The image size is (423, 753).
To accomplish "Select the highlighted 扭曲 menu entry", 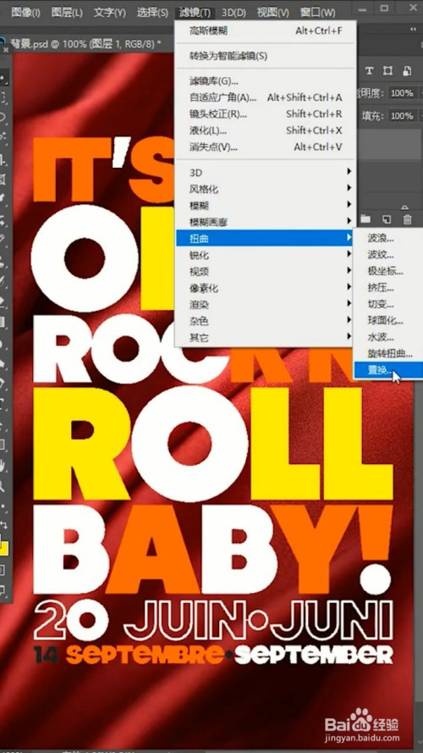I will [x=266, y=238].
